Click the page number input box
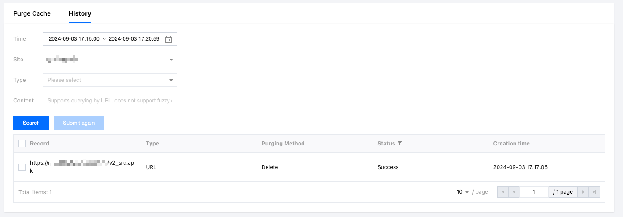This screenshot has height=217, width=623. pyautogui.click(x=534, y=192)
